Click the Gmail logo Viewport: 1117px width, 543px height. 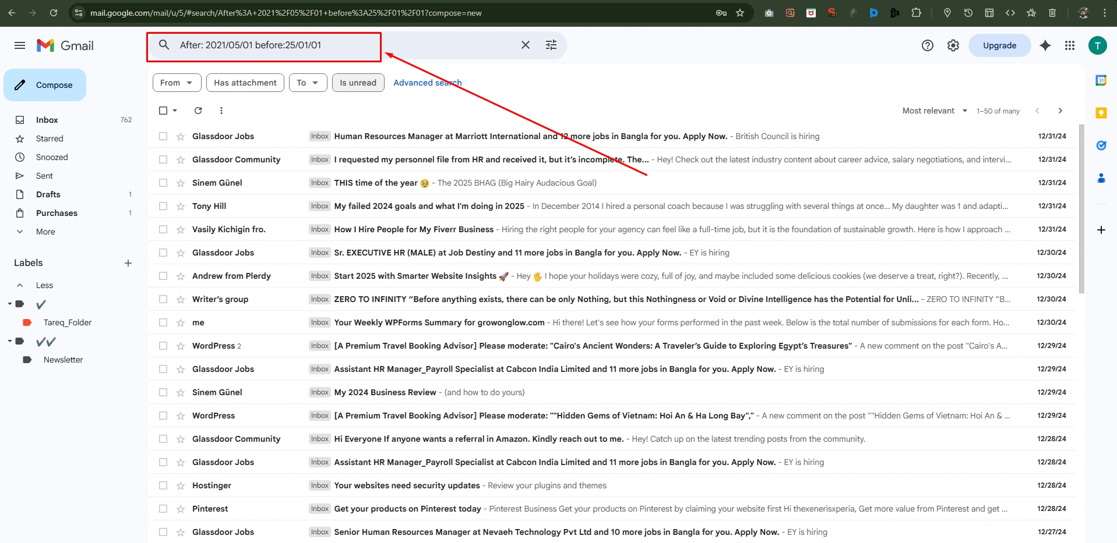(x=65, y=45)
